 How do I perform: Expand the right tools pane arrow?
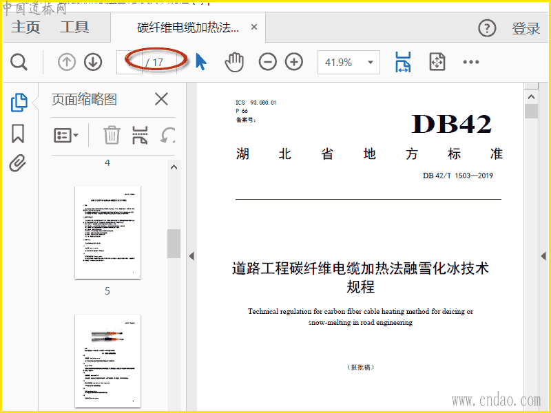pyautogui.click(x=543, y=256)
